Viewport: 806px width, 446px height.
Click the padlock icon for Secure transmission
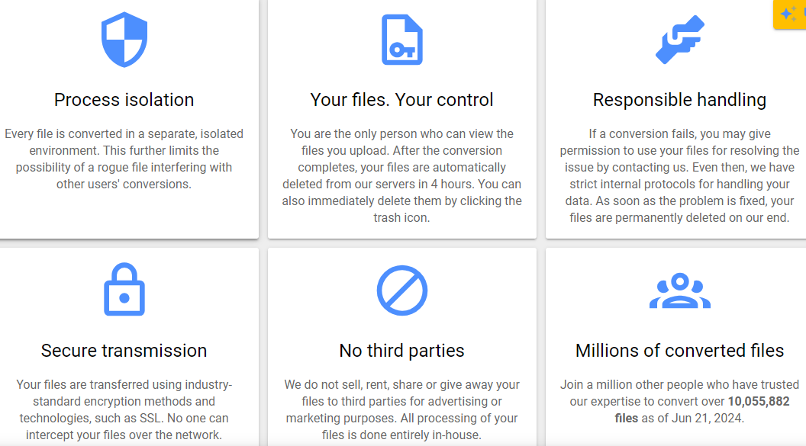coord(124,289)
